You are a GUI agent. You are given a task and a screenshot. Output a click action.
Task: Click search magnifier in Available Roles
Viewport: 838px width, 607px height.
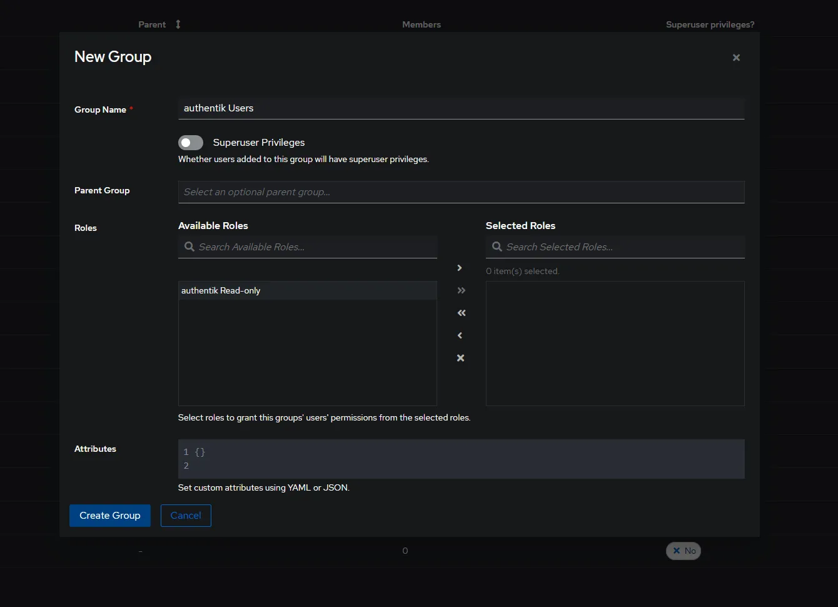click(189, 247)
